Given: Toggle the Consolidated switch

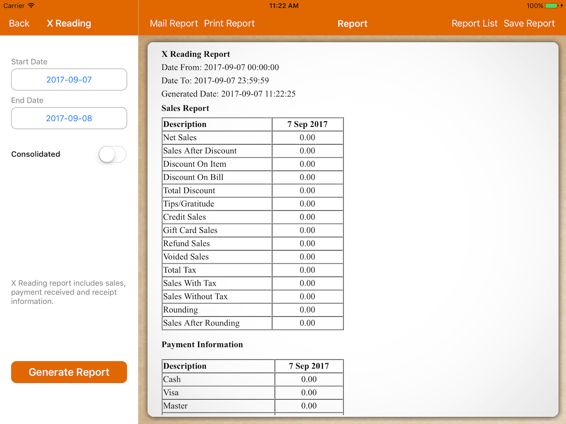Looking at the screenshot, I should pyautogui.click(x=112, y=154).
